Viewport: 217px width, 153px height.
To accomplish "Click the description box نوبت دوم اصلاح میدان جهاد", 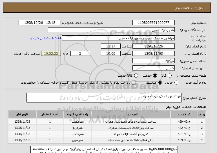I will pos(104,98).
